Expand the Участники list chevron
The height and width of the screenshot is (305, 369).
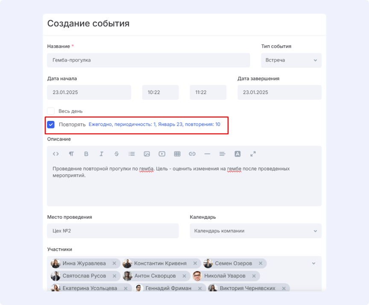313,263
